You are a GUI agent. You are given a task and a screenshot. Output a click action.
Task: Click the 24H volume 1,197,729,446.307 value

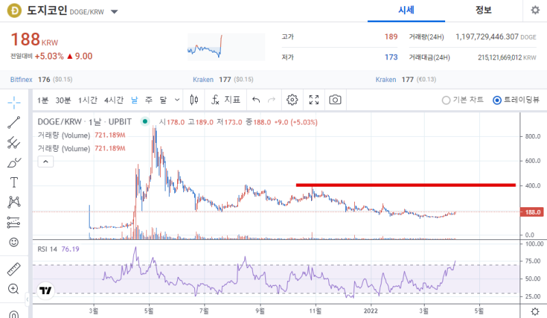coord(487,37)
